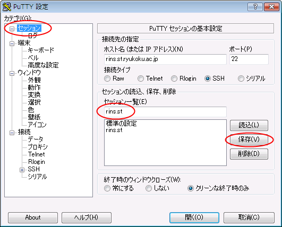Click the PuTTY icon in title bar
The height and width of the screenshot is (227, 282).
7,7
